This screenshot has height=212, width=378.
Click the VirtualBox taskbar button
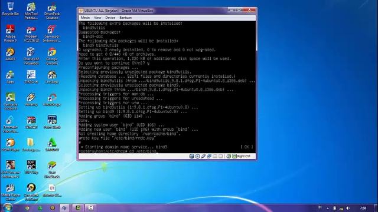tap(64, 208)
